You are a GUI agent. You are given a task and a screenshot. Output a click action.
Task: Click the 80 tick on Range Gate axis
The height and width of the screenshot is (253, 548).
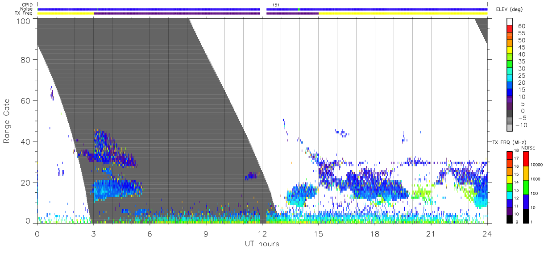(x=26, y=60)
